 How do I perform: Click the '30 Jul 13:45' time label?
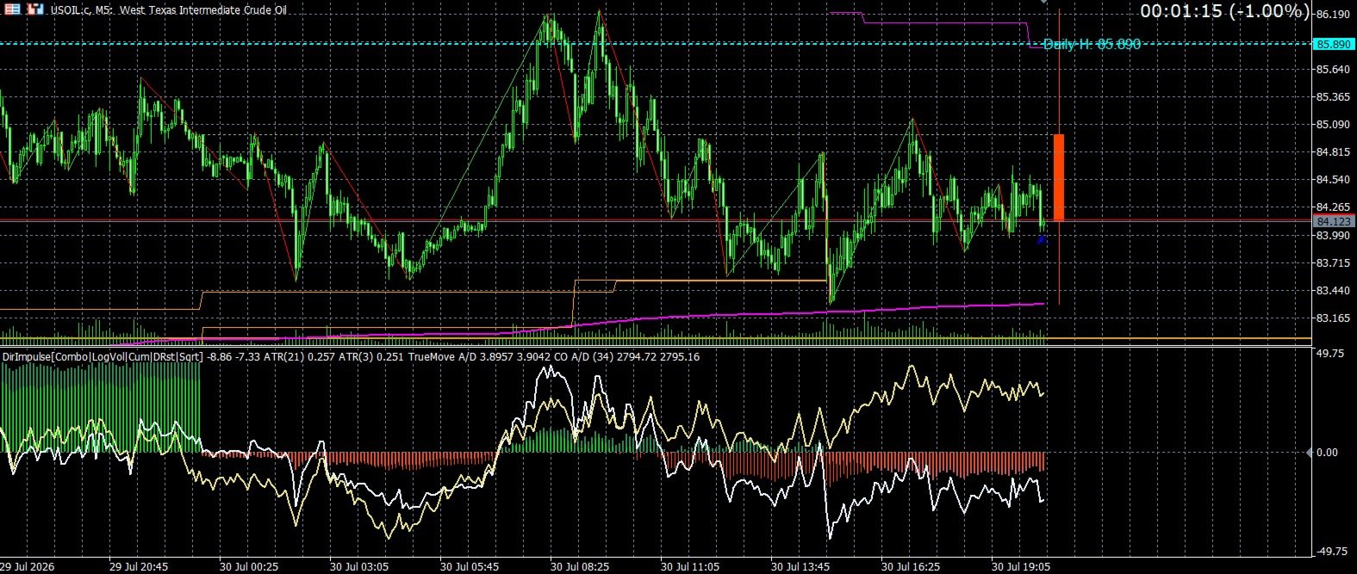(x=800, y=567)
